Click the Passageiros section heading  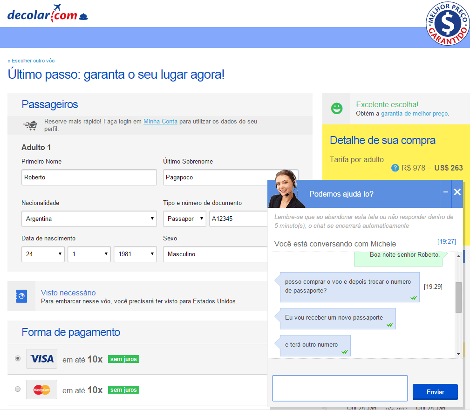[50, 104]
